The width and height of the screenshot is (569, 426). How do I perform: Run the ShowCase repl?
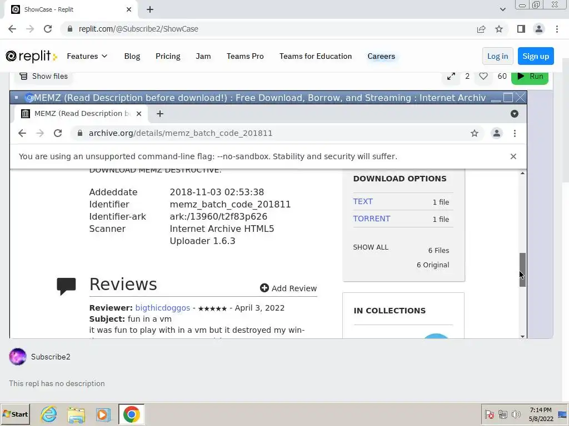pos(530,77)
